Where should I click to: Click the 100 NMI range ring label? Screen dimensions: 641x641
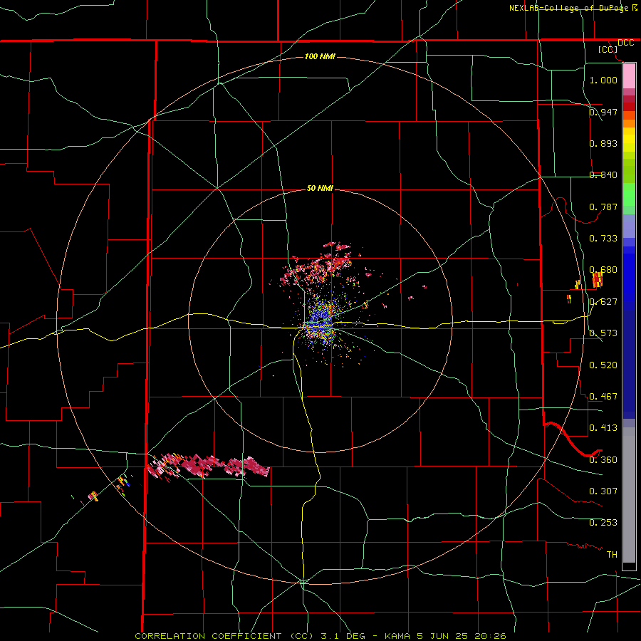click(320, 56)
